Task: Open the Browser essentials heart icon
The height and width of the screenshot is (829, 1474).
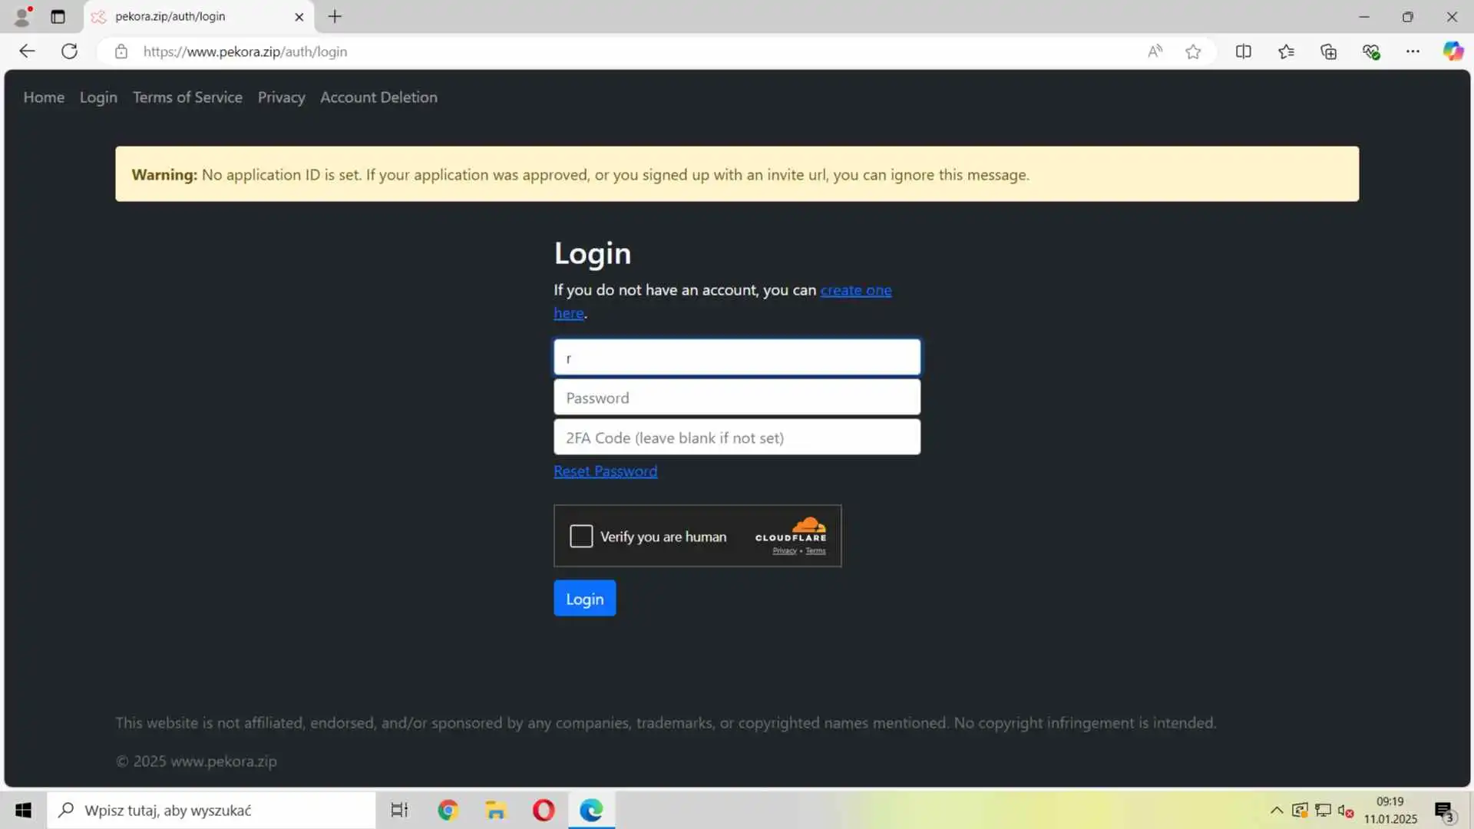Action: pyautogui.click(x=1371, y=51)
